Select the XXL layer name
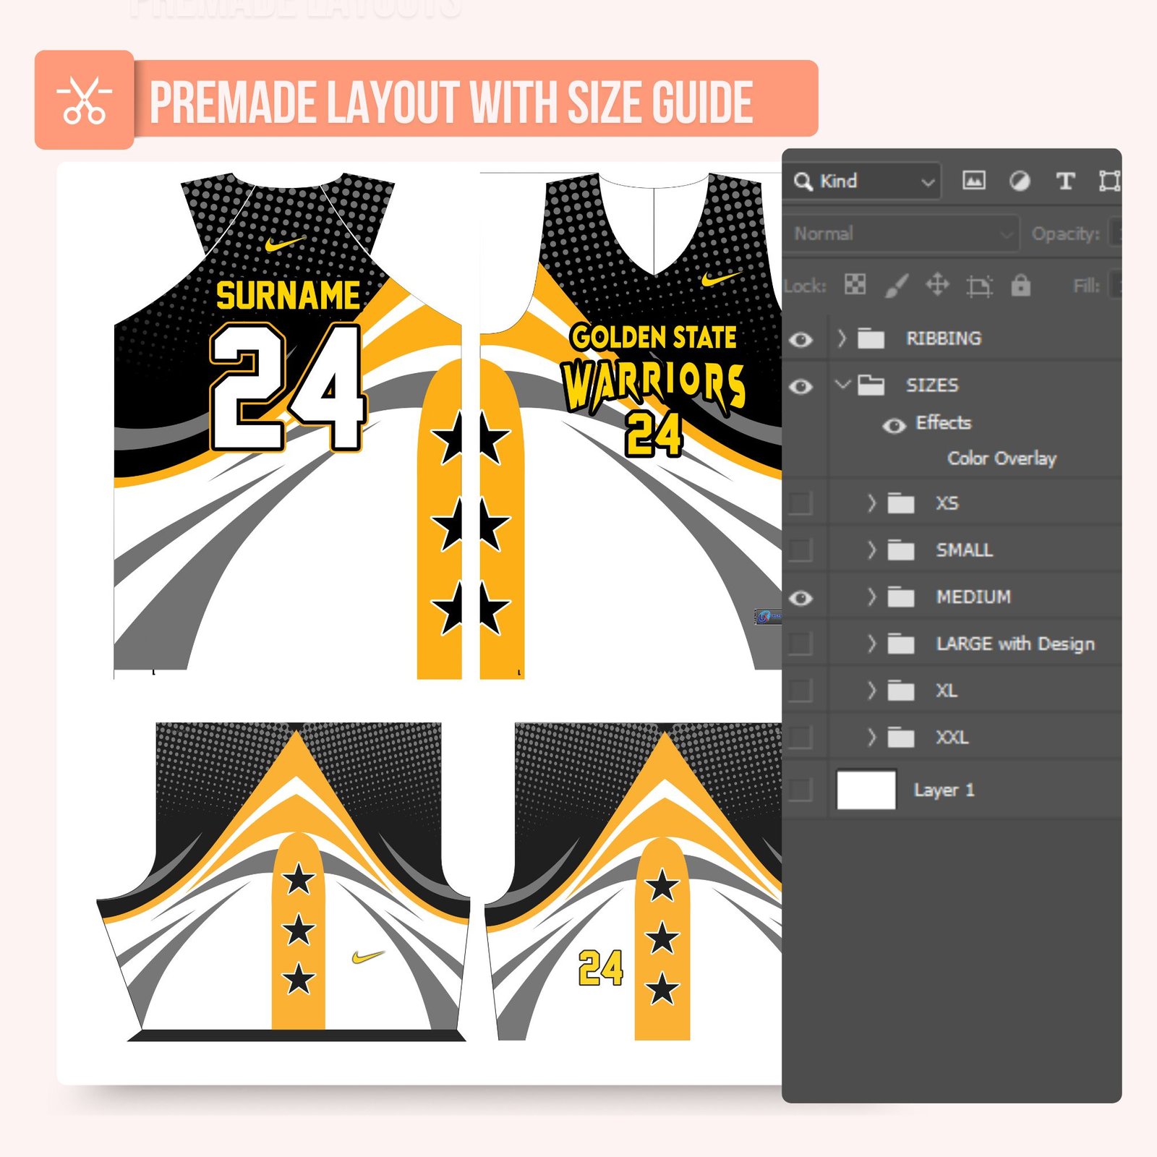Screen dimensions: 1157x1157 point(952,738)
